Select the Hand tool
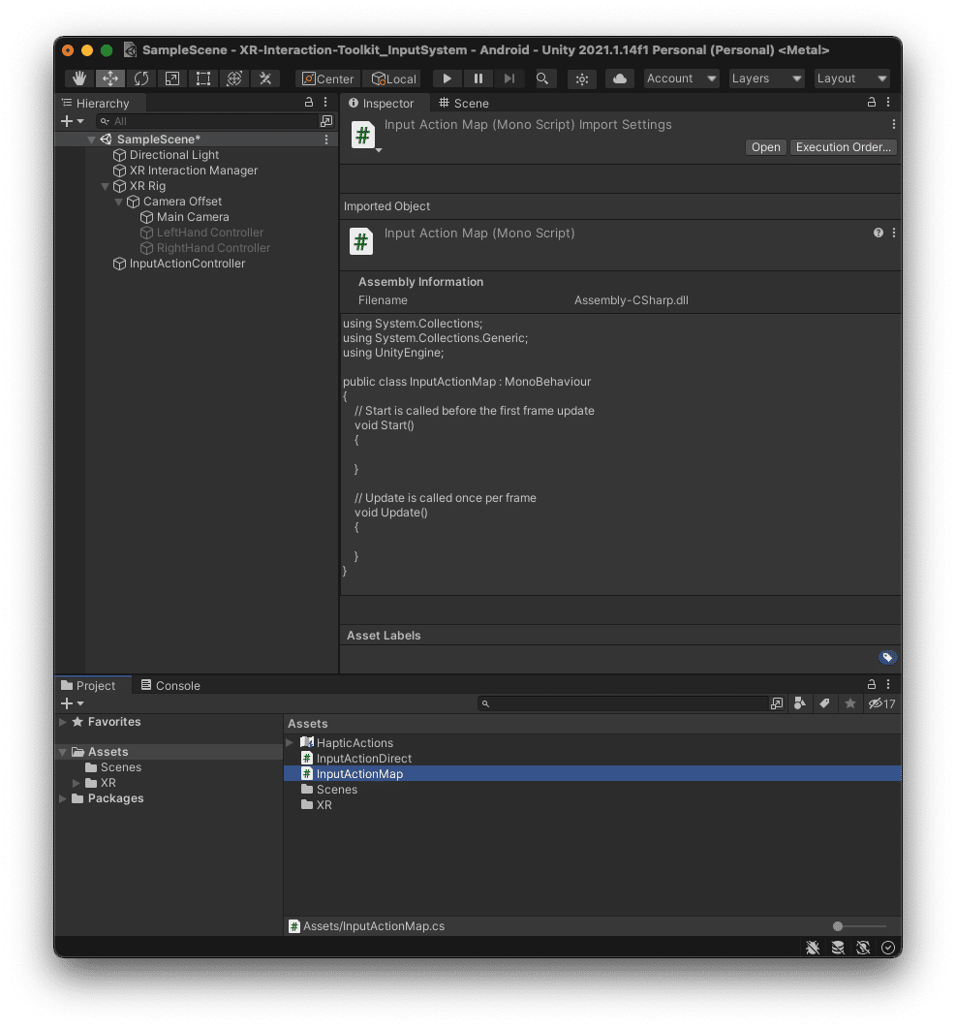The height and width of the screenshot is (1029, 956). [x=79, y=78]
